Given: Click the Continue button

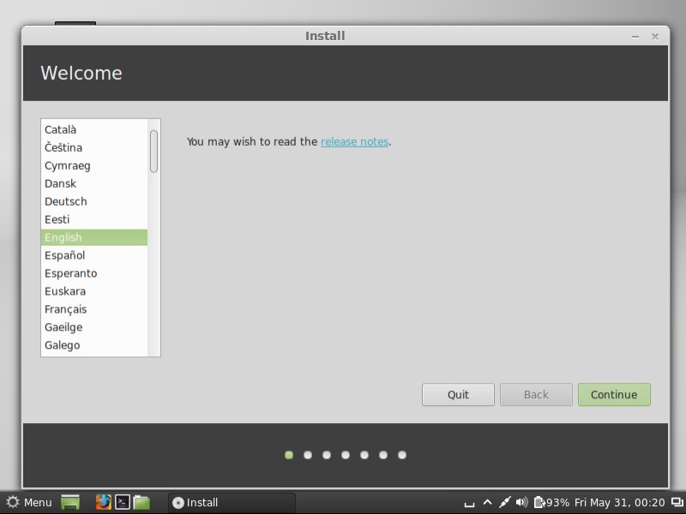Looking at the screenshot, I should pyautogui.click(x=614, y=395).
